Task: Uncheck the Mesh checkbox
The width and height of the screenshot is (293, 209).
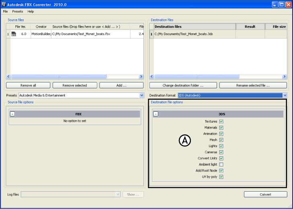Action: pyautogui.click(x=221, y=140)
